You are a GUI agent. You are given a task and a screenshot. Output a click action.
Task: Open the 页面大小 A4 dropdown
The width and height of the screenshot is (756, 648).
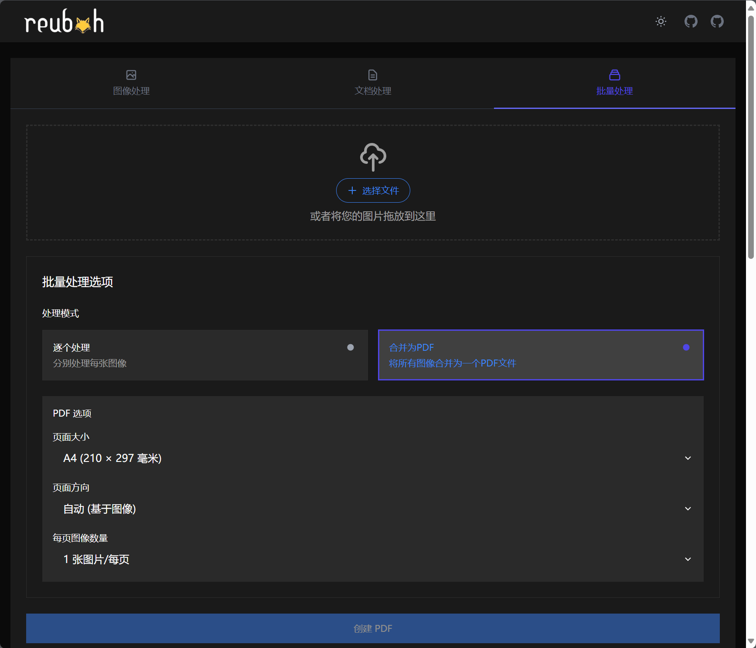coord(373,458)
